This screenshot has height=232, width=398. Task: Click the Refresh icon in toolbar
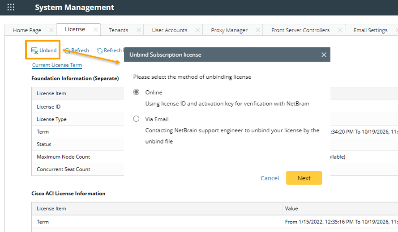[68, 51]
